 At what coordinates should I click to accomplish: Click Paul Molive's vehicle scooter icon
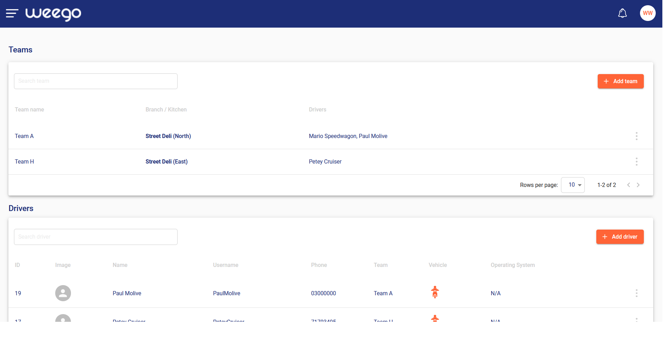pyautogui.click(x=435, y=292)
